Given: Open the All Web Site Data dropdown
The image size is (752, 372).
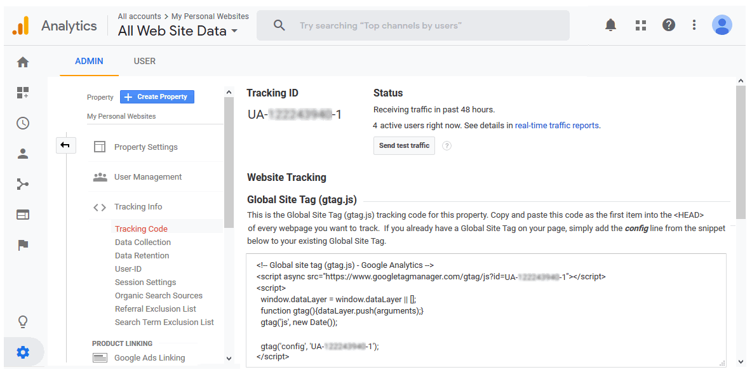Looking at the screenshot, I should (x=178, y=30).
